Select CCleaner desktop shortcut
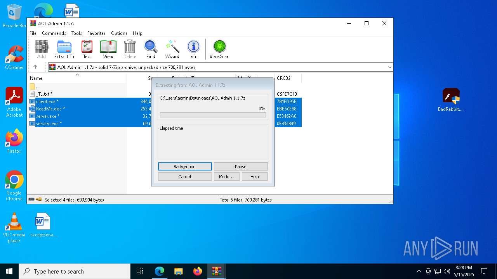The width and height of the screenshot is (497, 279). click(x=14, y=57)
